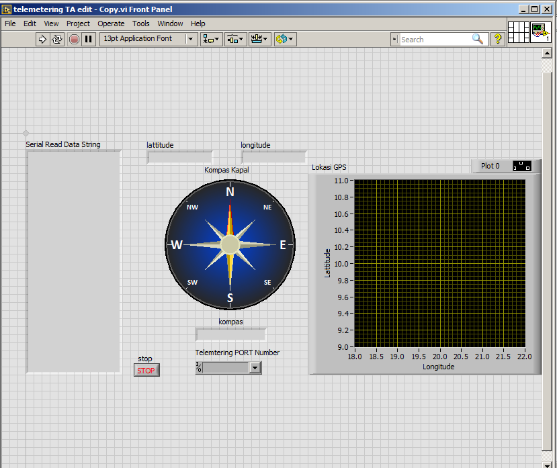This screenshot has width=557, height=468.
Task: Click the Run arrow button
Action: pos(42,39)
